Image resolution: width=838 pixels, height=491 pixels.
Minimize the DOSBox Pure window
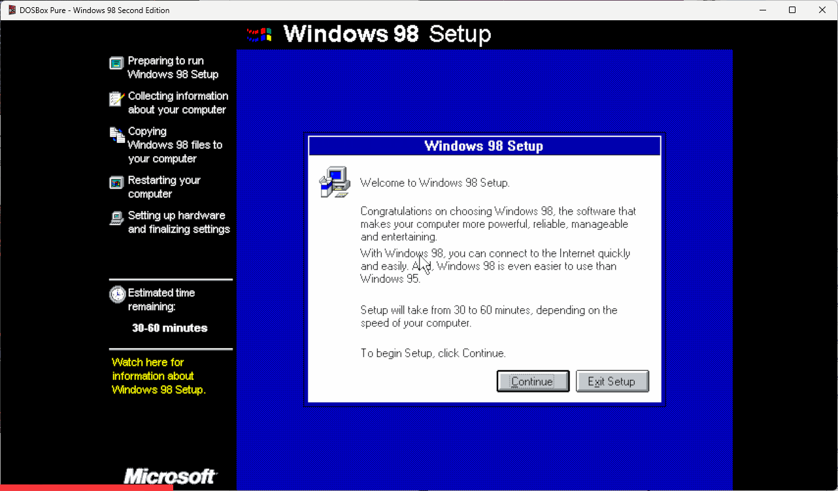tap(762, 10)
